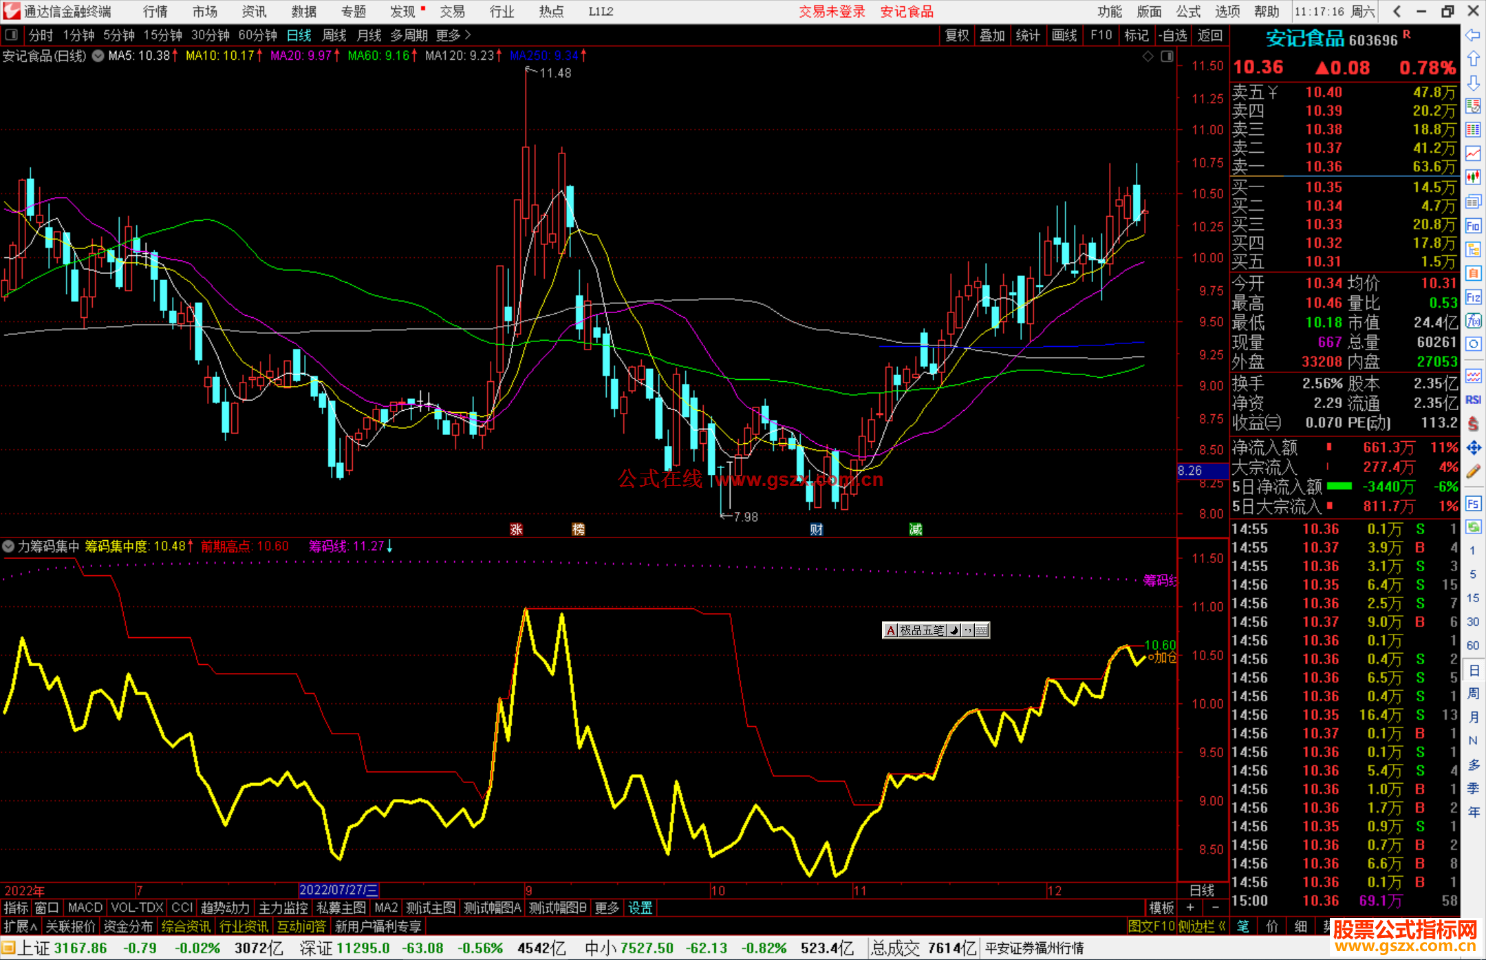Viewport: 1486px width, 960px height.
Task: Click the F12 sidebar icon
Action: tap(1473, 297)
